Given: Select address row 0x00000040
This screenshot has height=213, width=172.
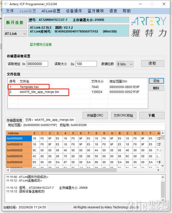Looking at the screenshot, I should (x=19, y=162).
